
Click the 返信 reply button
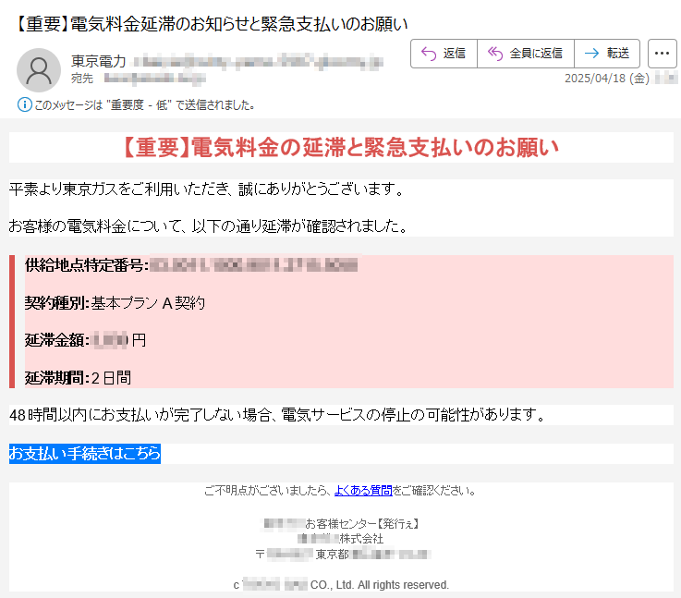[x=444, y=54]
